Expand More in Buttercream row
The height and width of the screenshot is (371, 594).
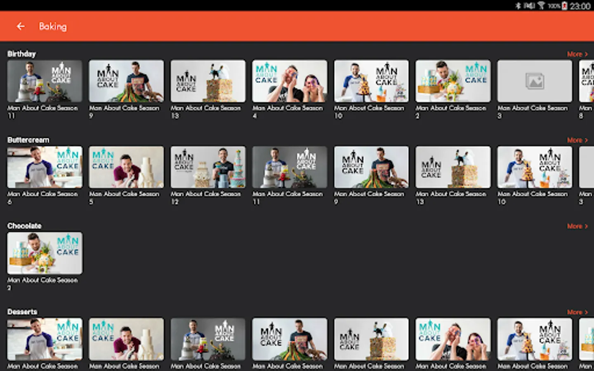coord(577,140)
